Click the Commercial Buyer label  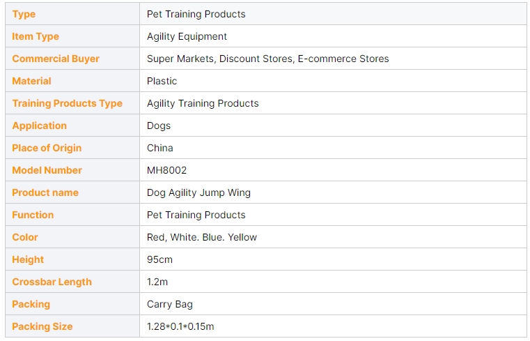click(56, 59)
